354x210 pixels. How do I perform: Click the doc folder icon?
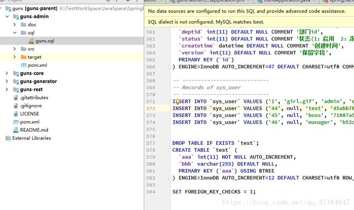click(x=23, y=24)
